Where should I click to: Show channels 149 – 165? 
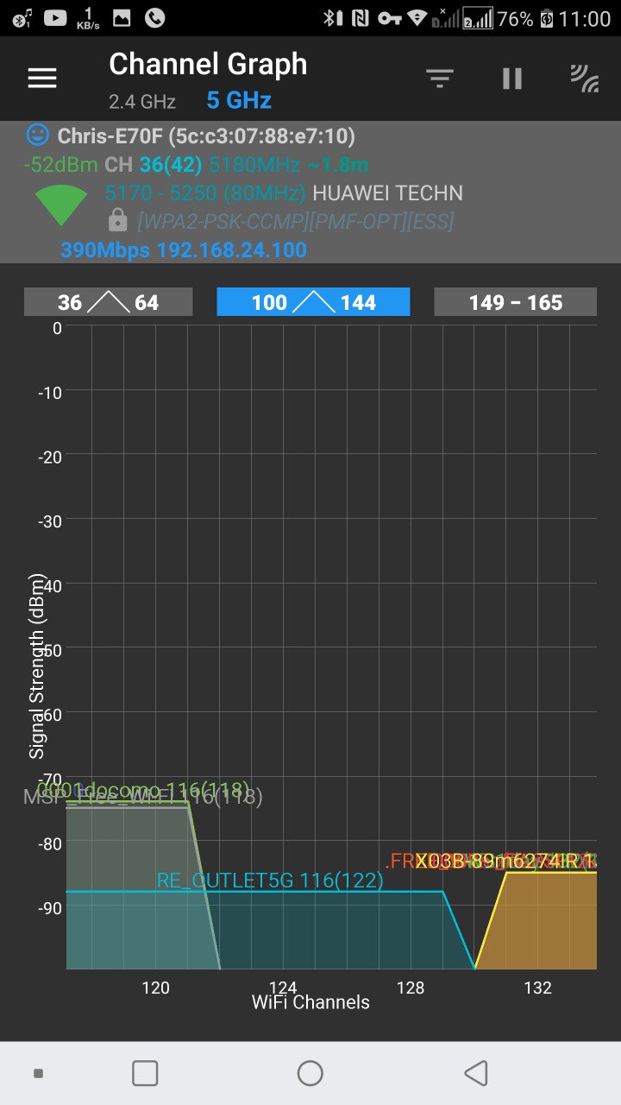click(x=515, y=302)
